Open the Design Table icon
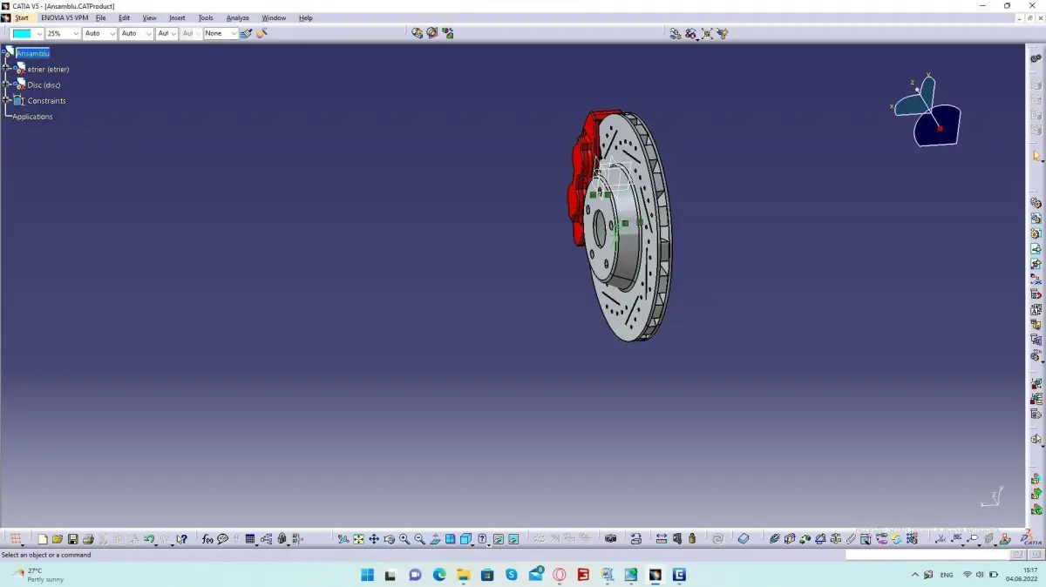Viewport: 1046px width, 587px height. [250, 539]
